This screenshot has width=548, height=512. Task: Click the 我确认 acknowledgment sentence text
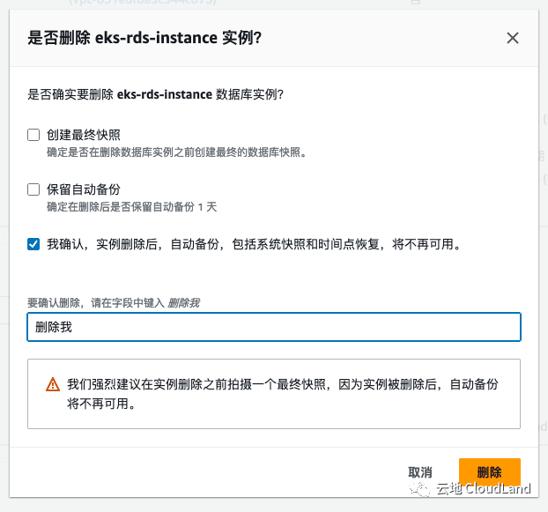(253, 244)
